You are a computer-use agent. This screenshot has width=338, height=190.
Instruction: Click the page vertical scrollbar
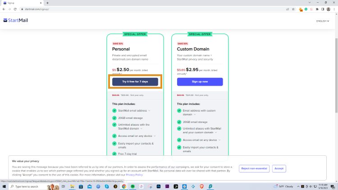click(x=336, y=75)
